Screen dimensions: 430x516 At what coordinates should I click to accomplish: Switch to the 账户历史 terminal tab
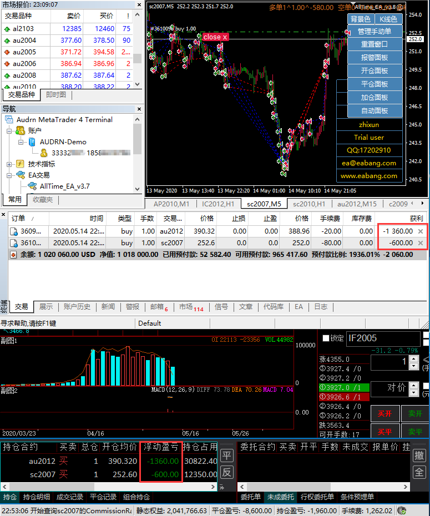pos(77,307)
